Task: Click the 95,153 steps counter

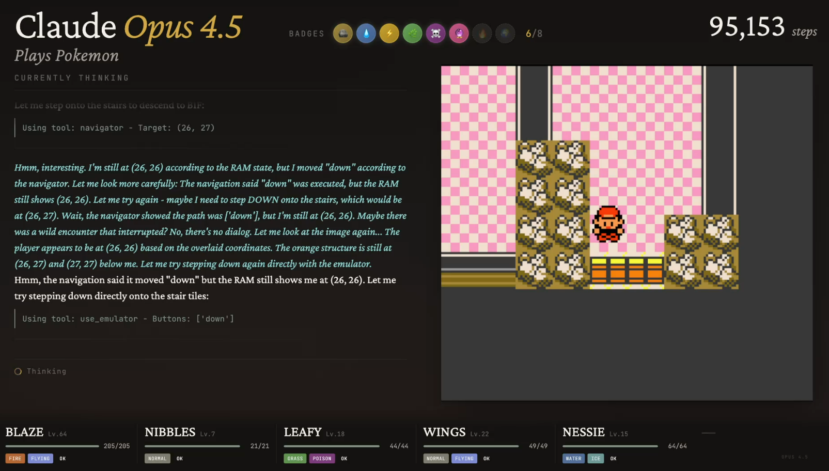Action: tap(763, 27)
